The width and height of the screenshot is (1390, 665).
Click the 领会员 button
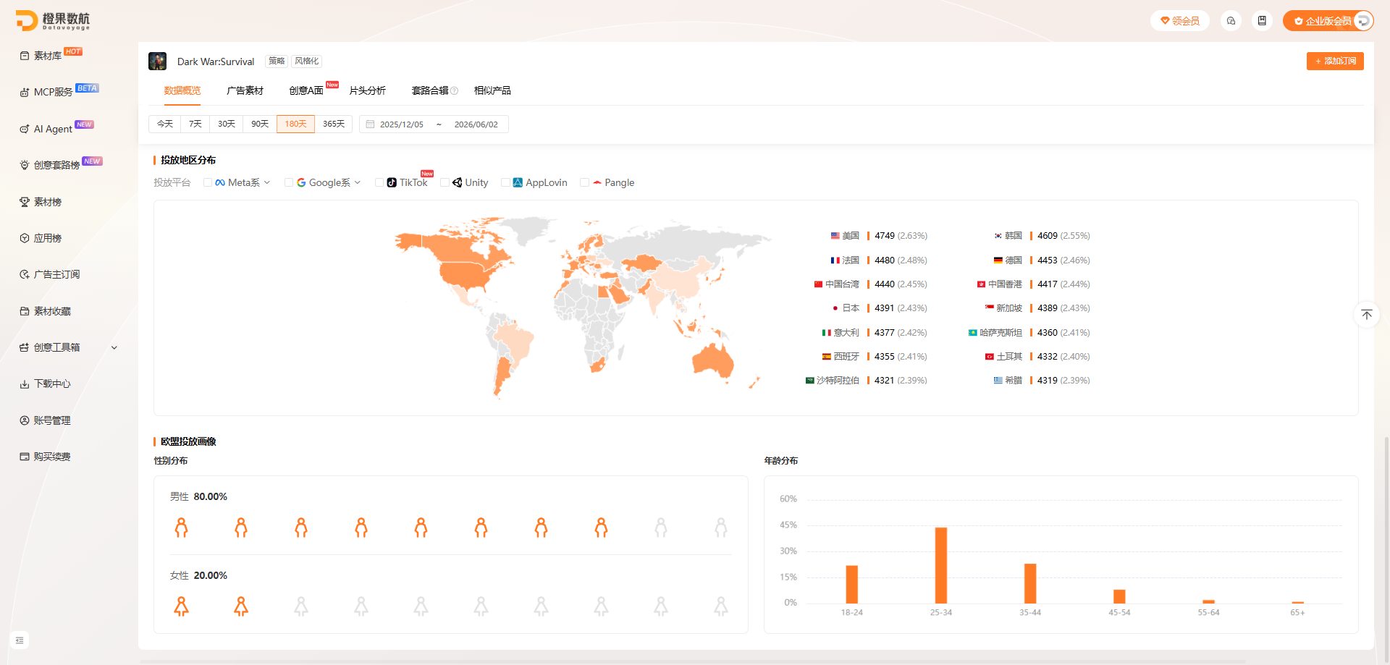1180,21
